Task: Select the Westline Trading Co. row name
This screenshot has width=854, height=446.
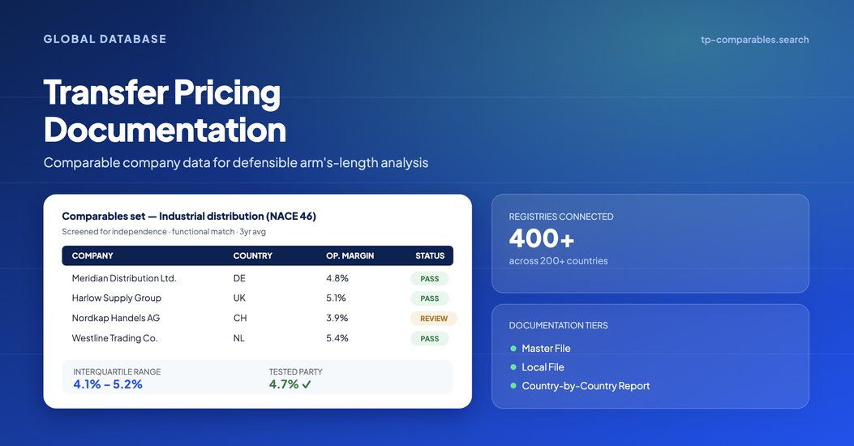Action: 115,338
